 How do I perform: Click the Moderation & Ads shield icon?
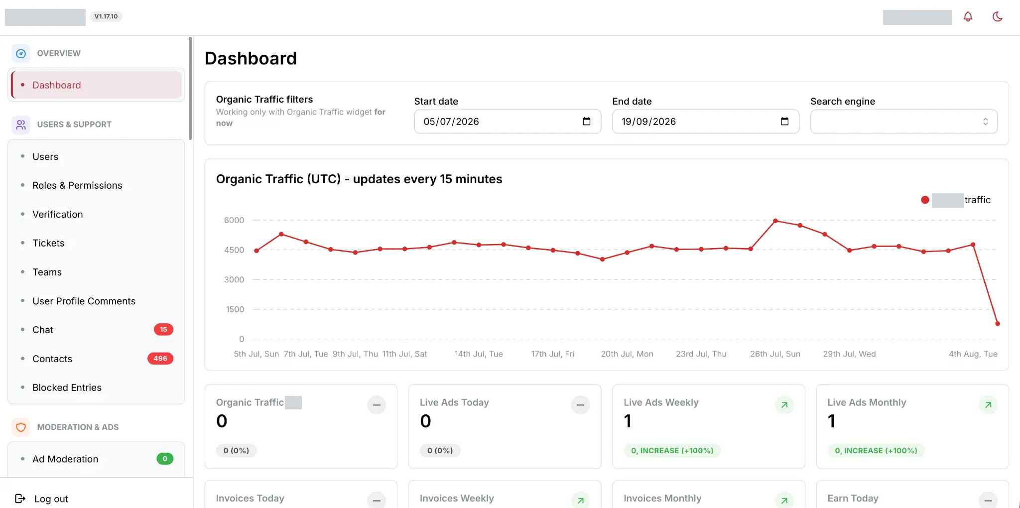pos(21,427)
